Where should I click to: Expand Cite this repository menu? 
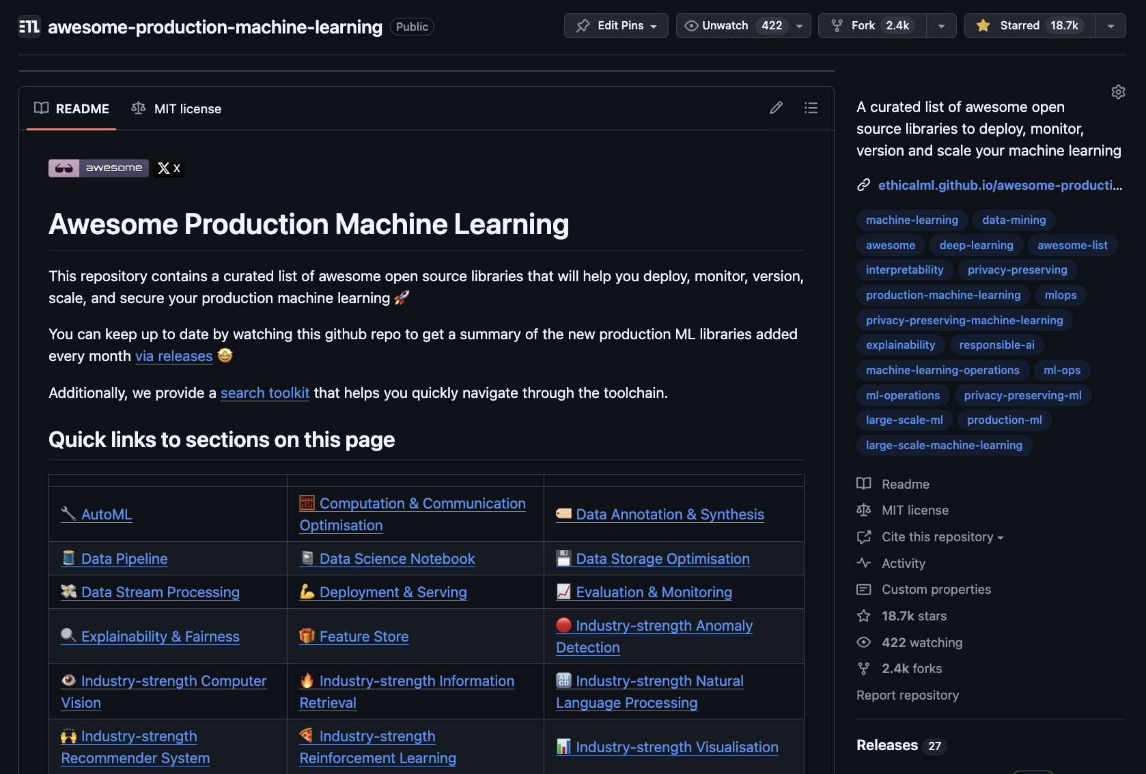pos(942,537)
